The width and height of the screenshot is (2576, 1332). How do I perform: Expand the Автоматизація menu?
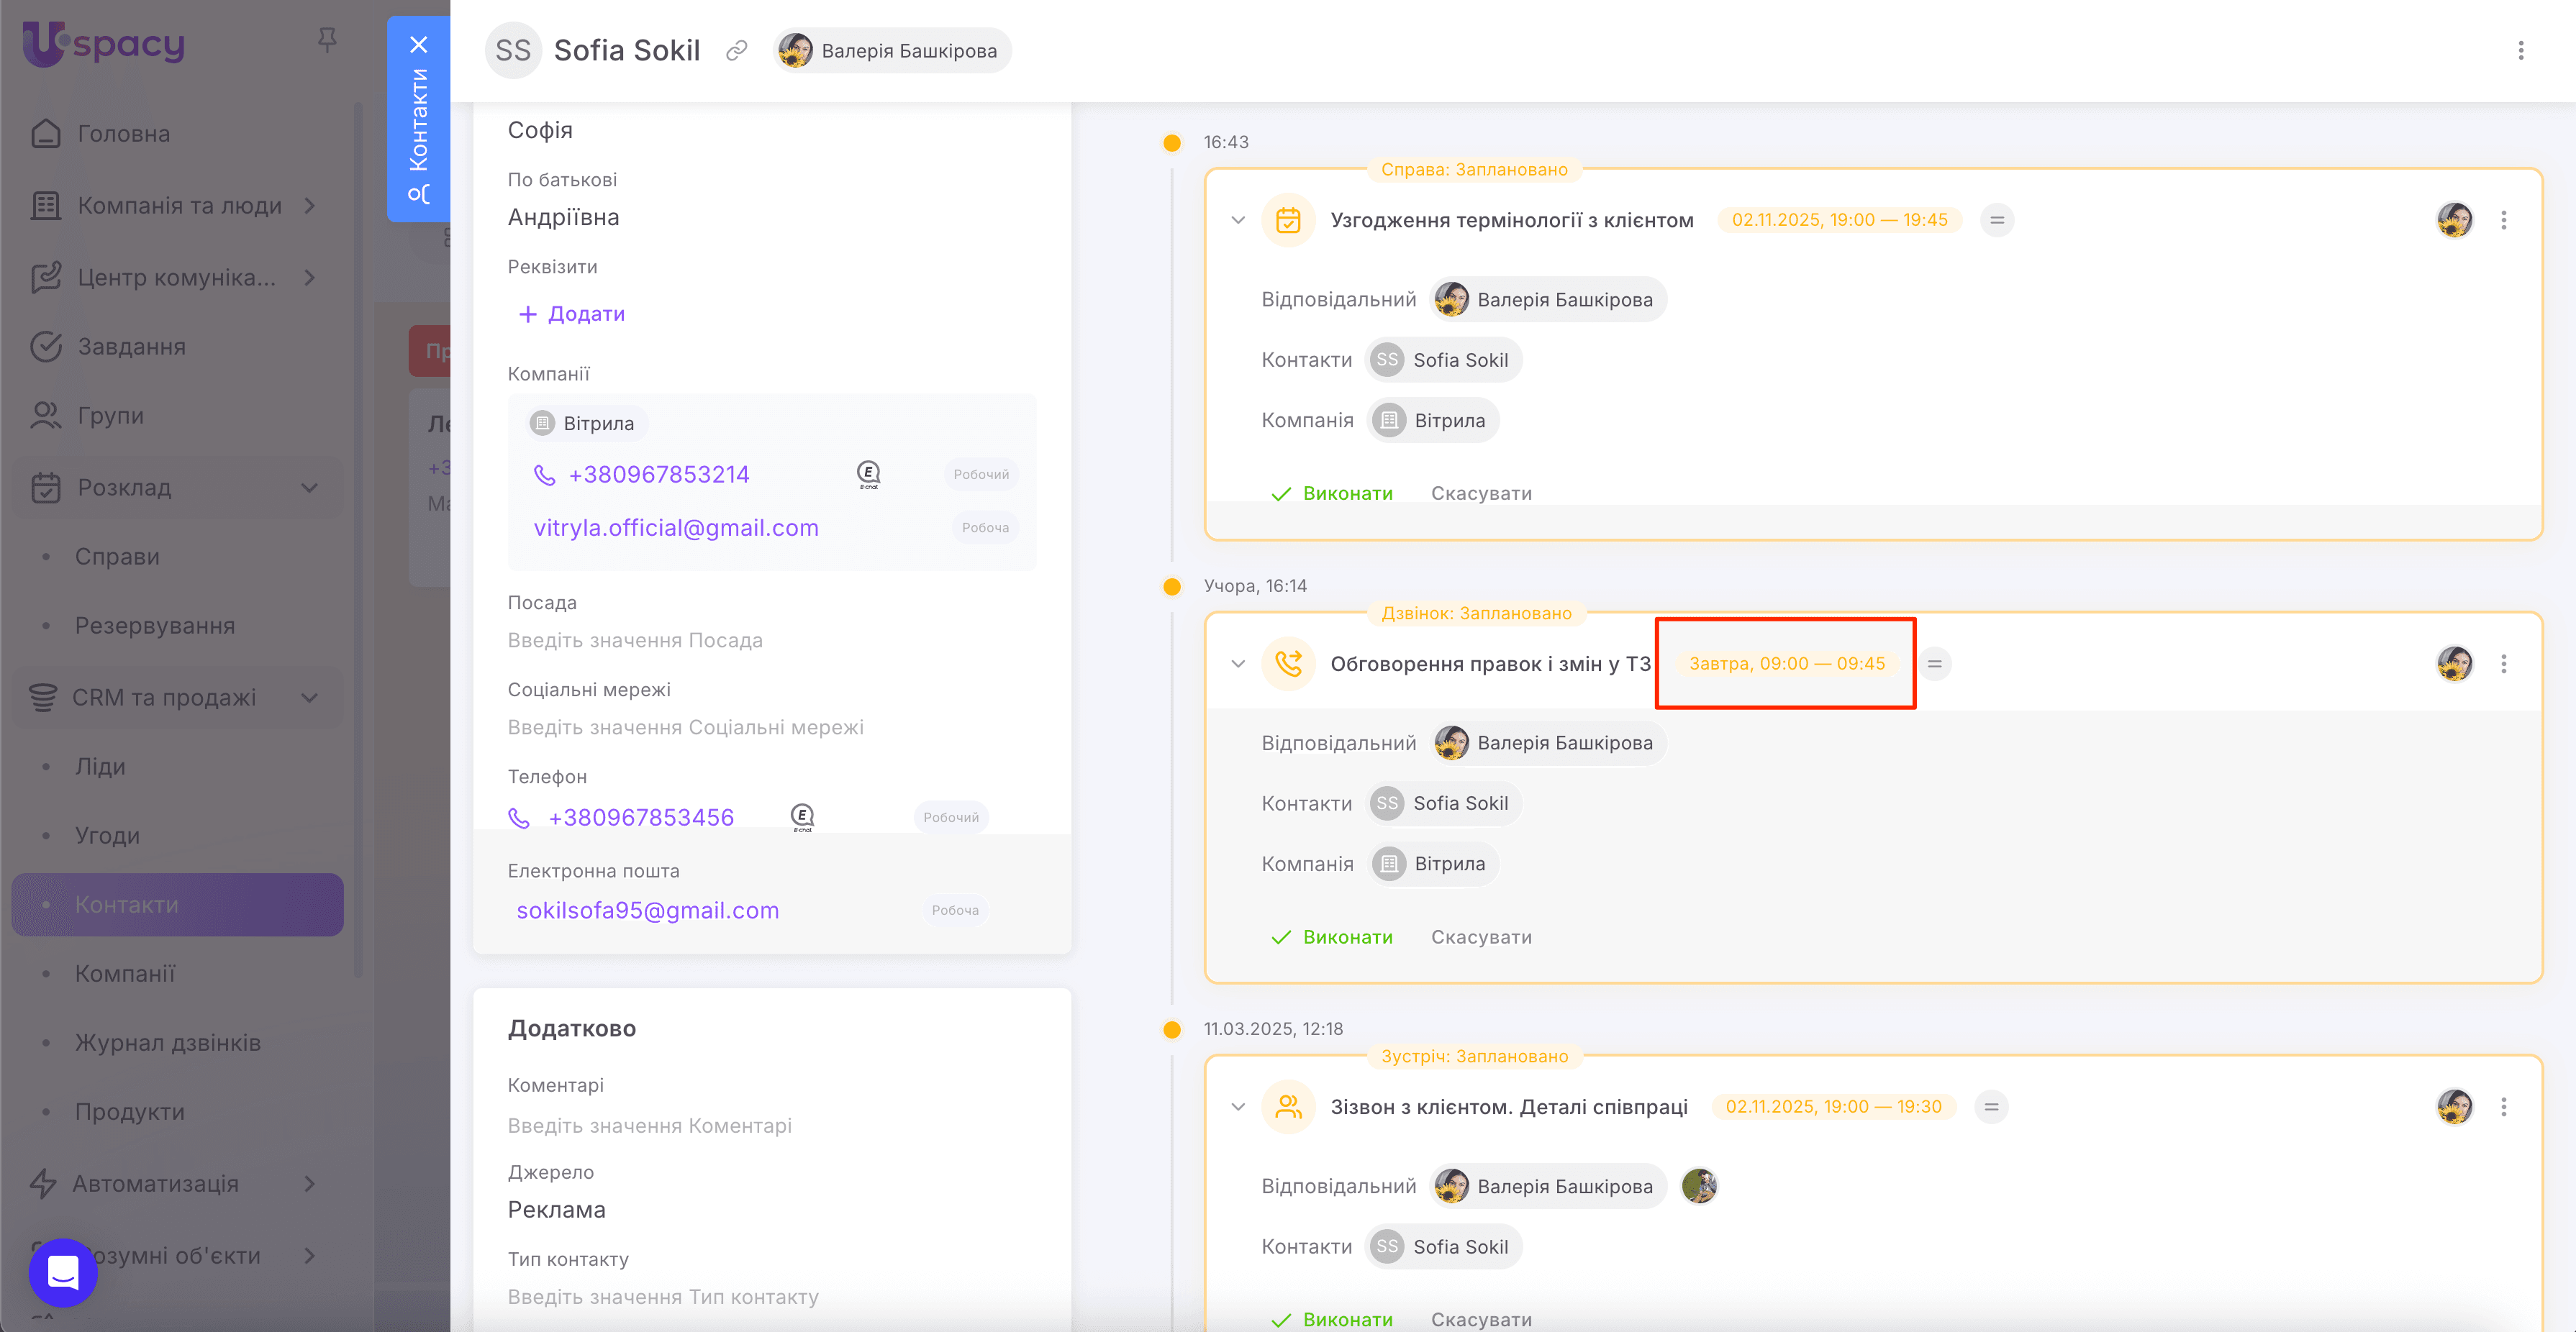click(309, 1184)
